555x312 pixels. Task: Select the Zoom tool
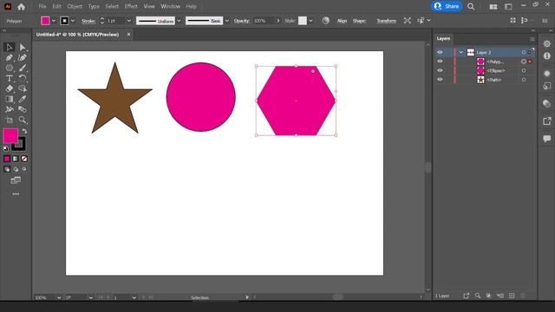23,120
